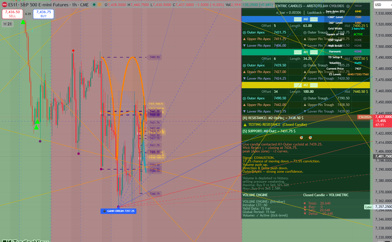The width and height of the screenshot is (392, 242).
Task: Collapse the 21 indicators legend chevron
Action: pos(7,24)
